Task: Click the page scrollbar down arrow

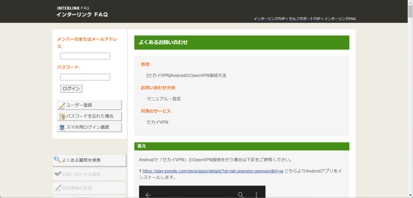Action: (410, 195)
